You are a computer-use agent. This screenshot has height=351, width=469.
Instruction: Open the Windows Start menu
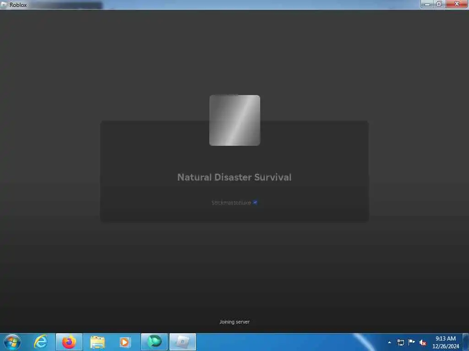[12, 342]
